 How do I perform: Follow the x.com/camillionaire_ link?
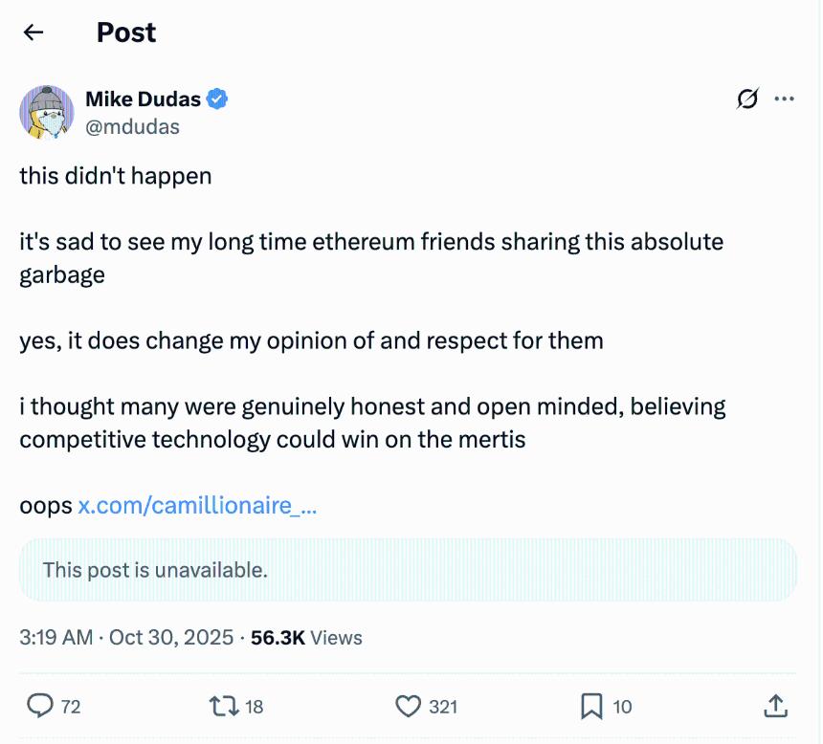197,506
